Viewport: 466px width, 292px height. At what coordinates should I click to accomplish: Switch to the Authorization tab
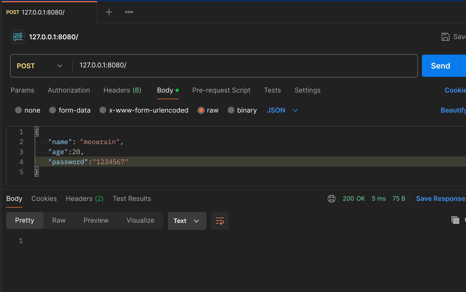pos(69,90)
